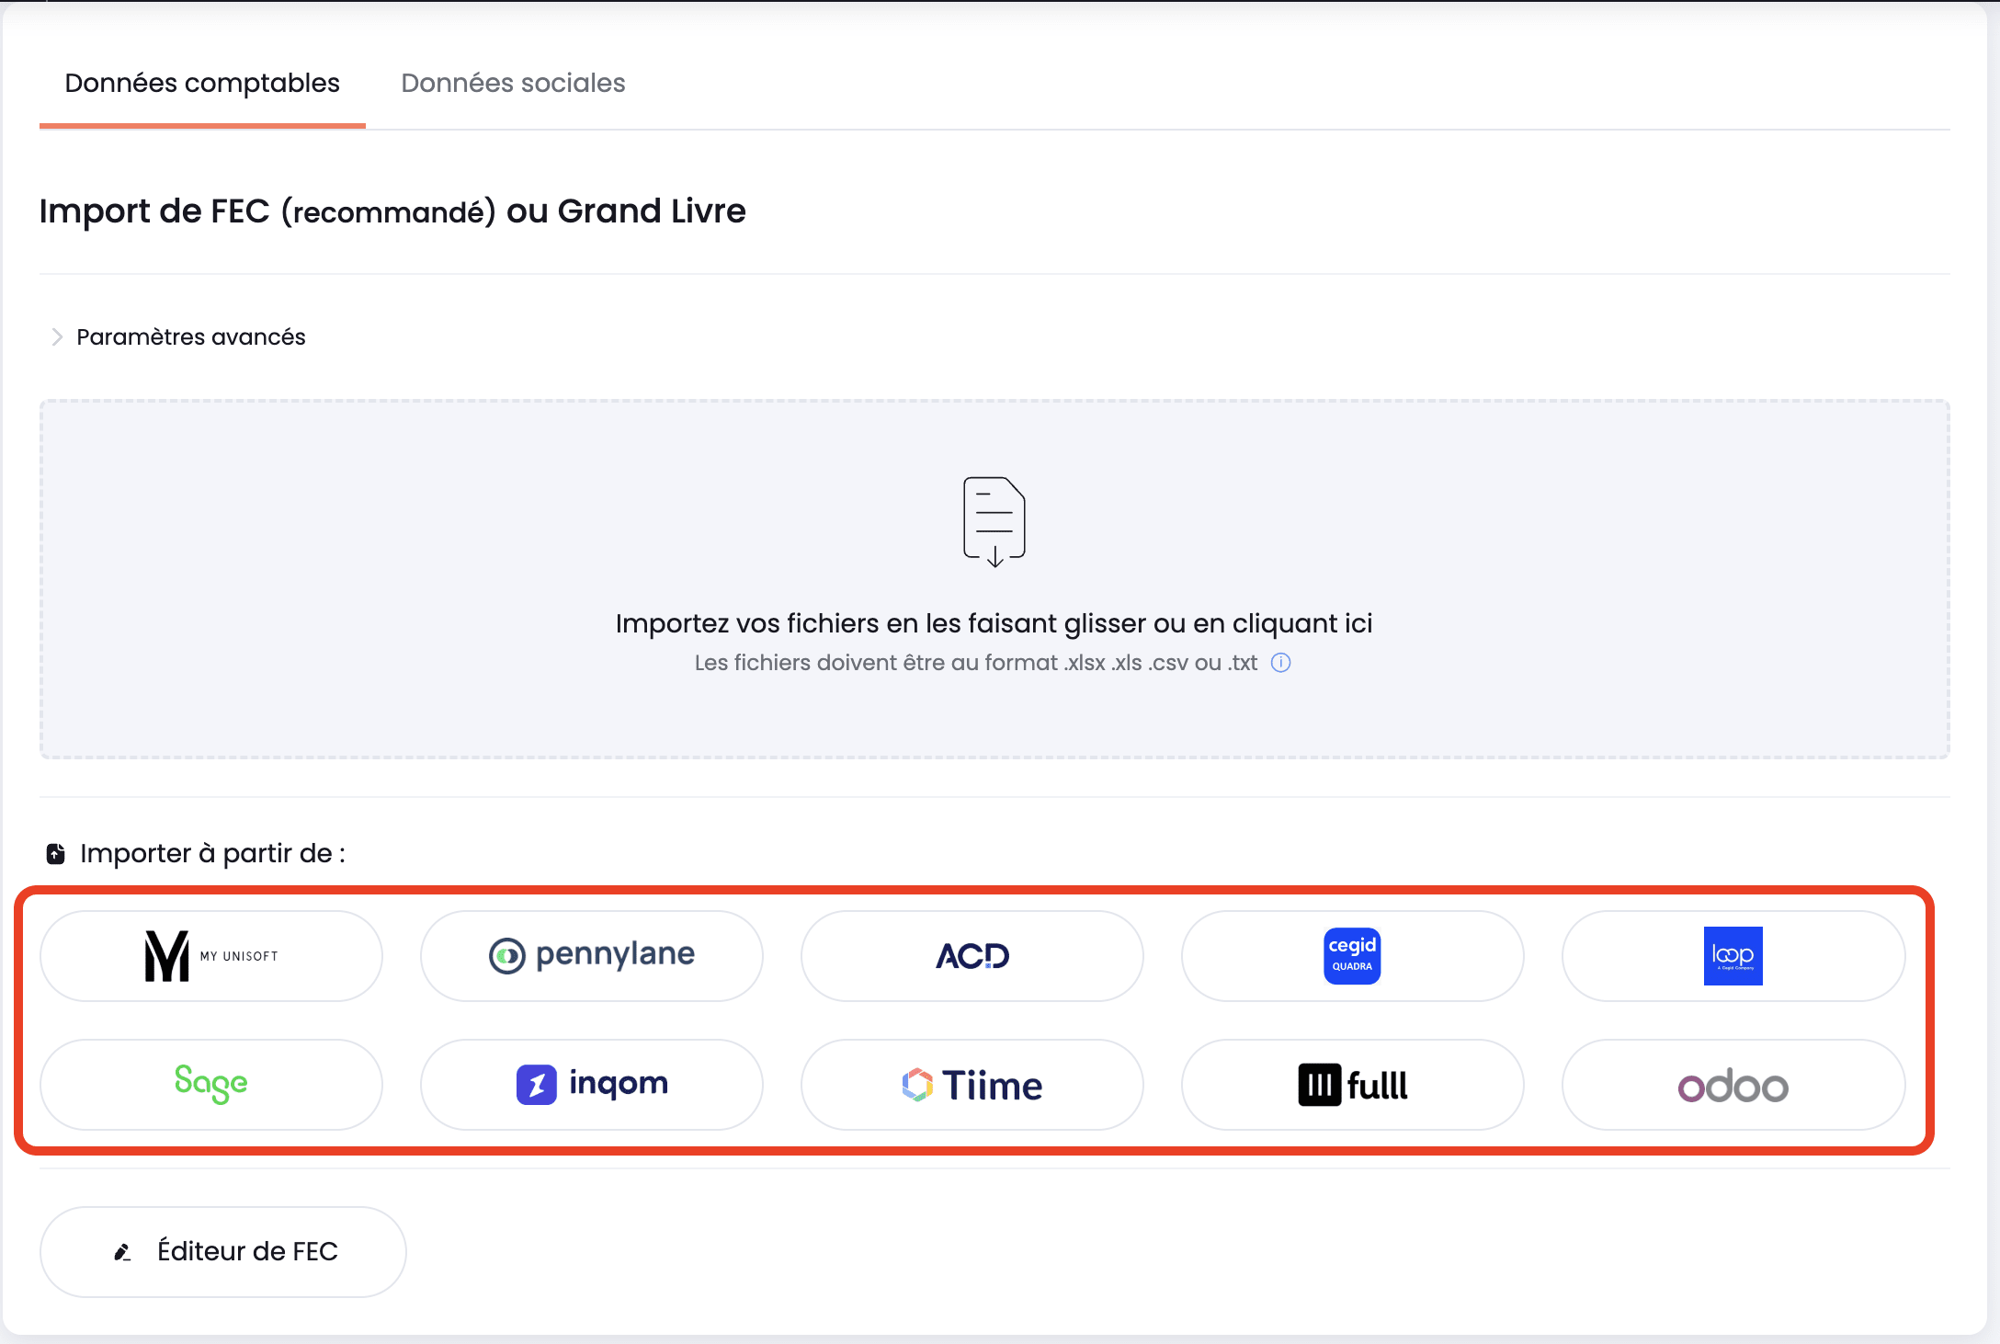Expand the Paramètres avancés section
Screen dimensions: 2000x1344
(x=177, y=336)
